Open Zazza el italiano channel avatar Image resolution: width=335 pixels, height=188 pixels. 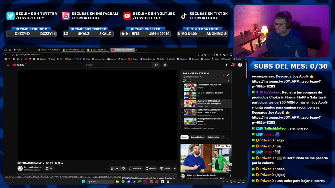coord(20,168)
